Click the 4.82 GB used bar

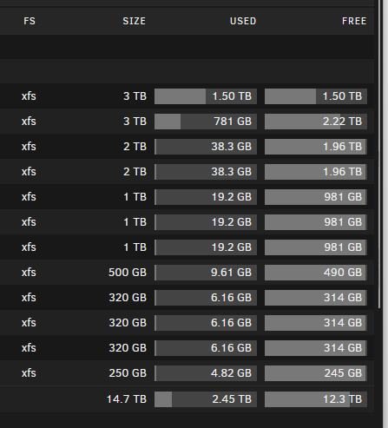[x=206, y=373]
